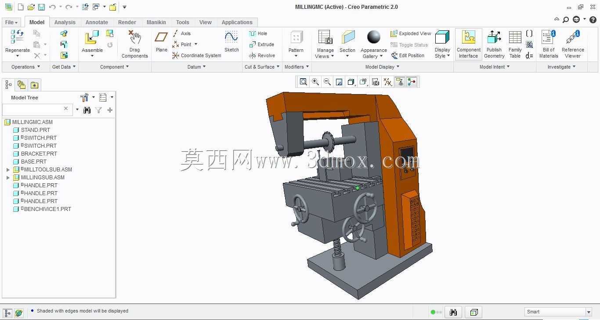
Task: Click Publish Geometry
Action: 494,44
